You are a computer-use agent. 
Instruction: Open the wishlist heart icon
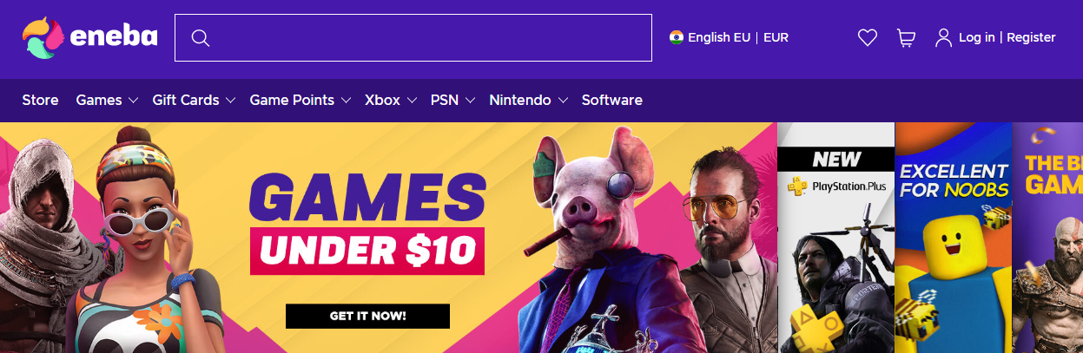click(868, 38)
